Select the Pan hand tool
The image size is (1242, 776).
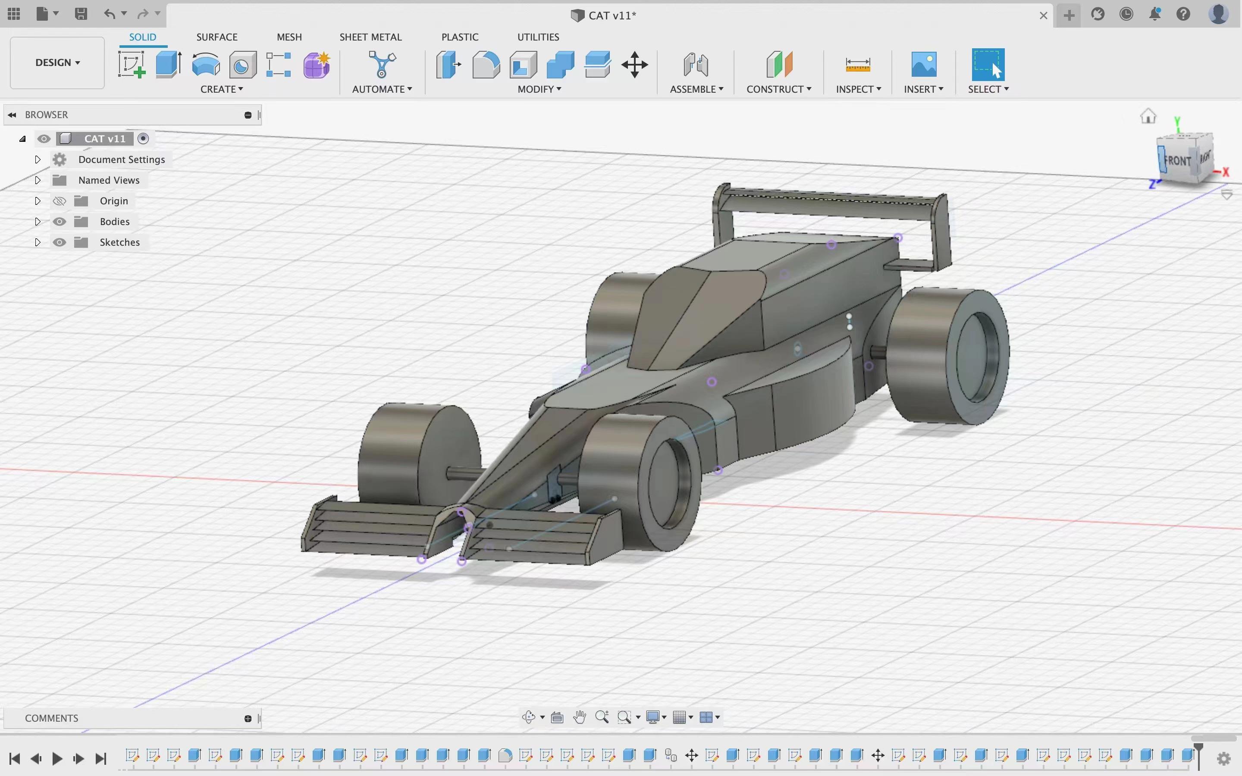pyautogui.click(x=580, y=717)
